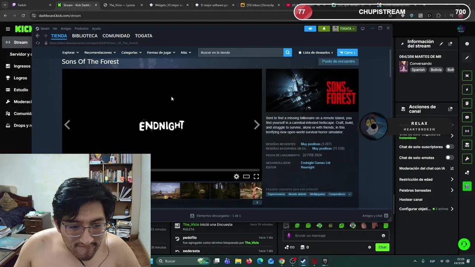The height and width of the screenshot is (267, 475).
Task: Open Recomendaciones dropdown menu
Action: (x=100, y=53)
